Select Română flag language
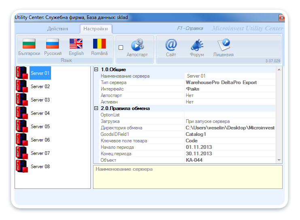The image size is (300, 220). pos(99,44)
